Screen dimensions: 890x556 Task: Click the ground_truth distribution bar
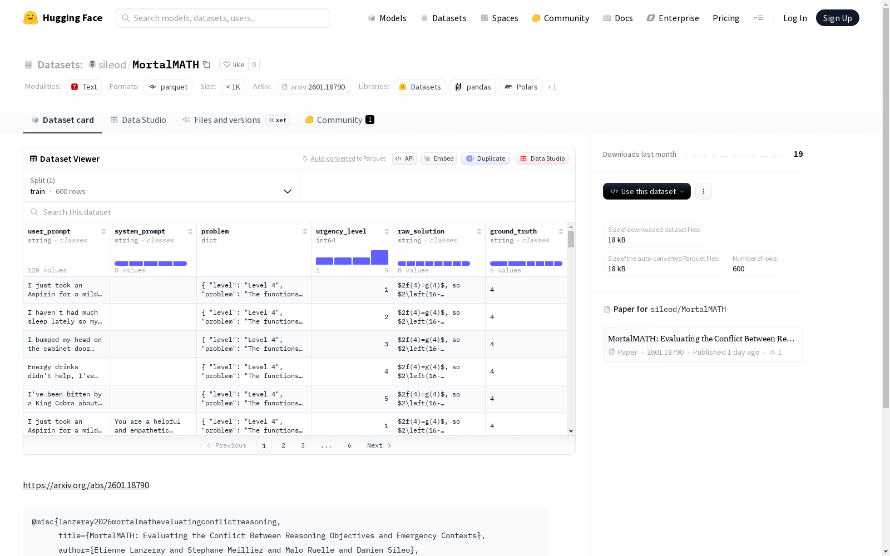pos(526,264)
